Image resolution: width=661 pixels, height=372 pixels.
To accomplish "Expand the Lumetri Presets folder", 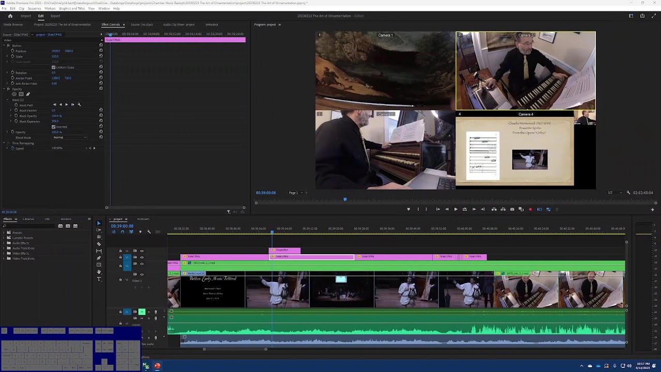I will (x=4, y=238).
